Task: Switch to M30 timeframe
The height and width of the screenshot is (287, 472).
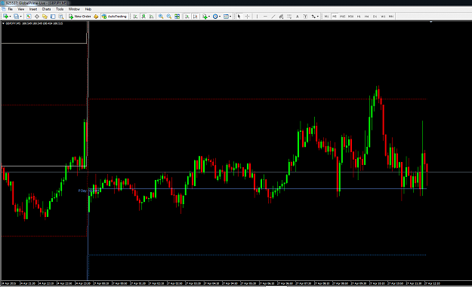Action: click(x=350, y=17)
